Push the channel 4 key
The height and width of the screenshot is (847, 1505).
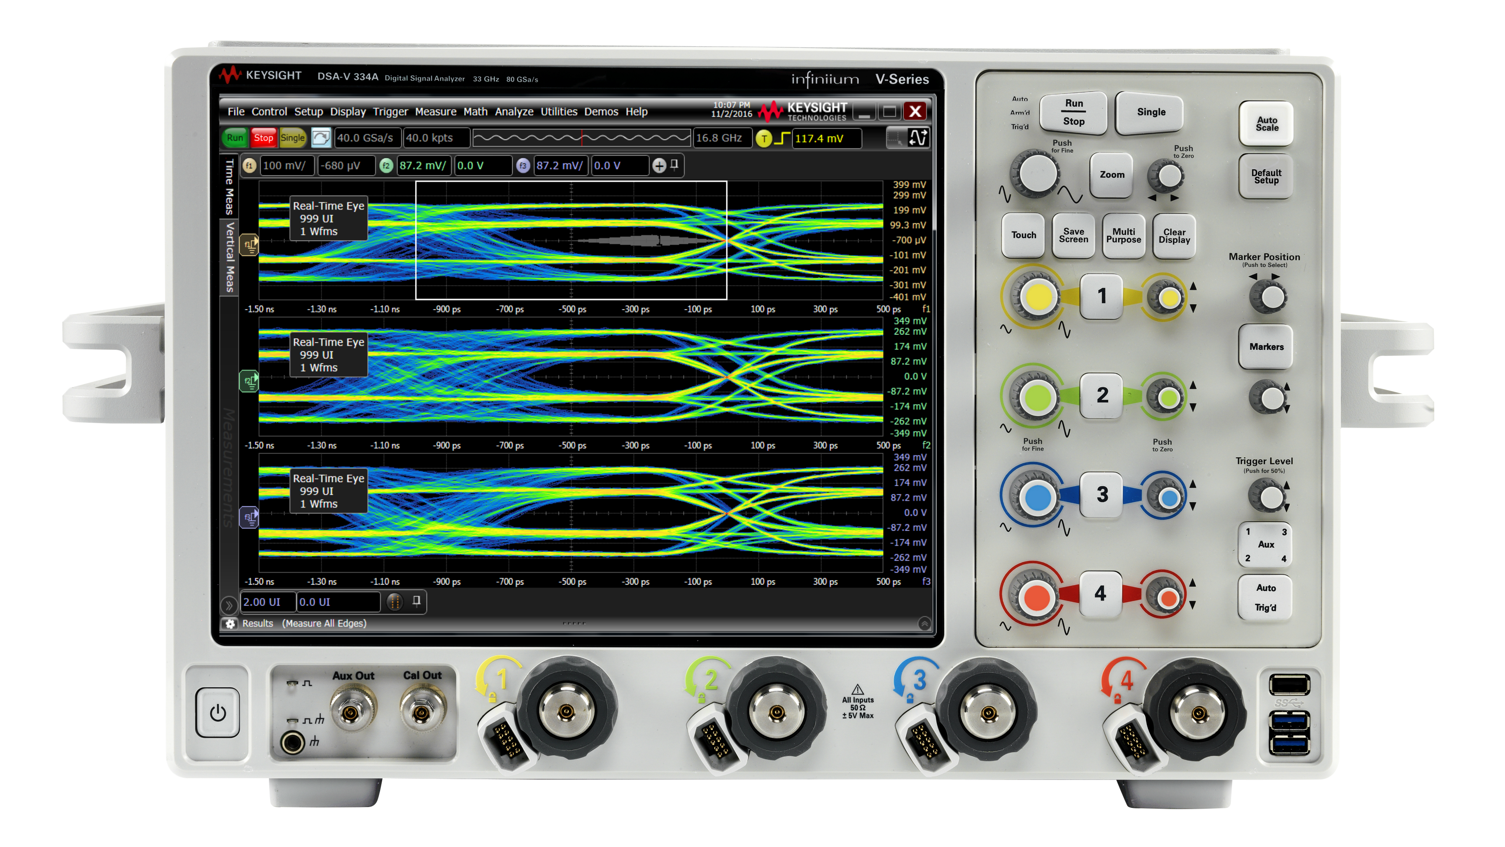pos(1100,594)
